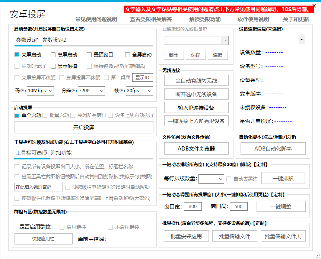321x259 pixels.
Task: Click the 开启投屏 button
Action: pyautogui.click(x=84, y=127)
